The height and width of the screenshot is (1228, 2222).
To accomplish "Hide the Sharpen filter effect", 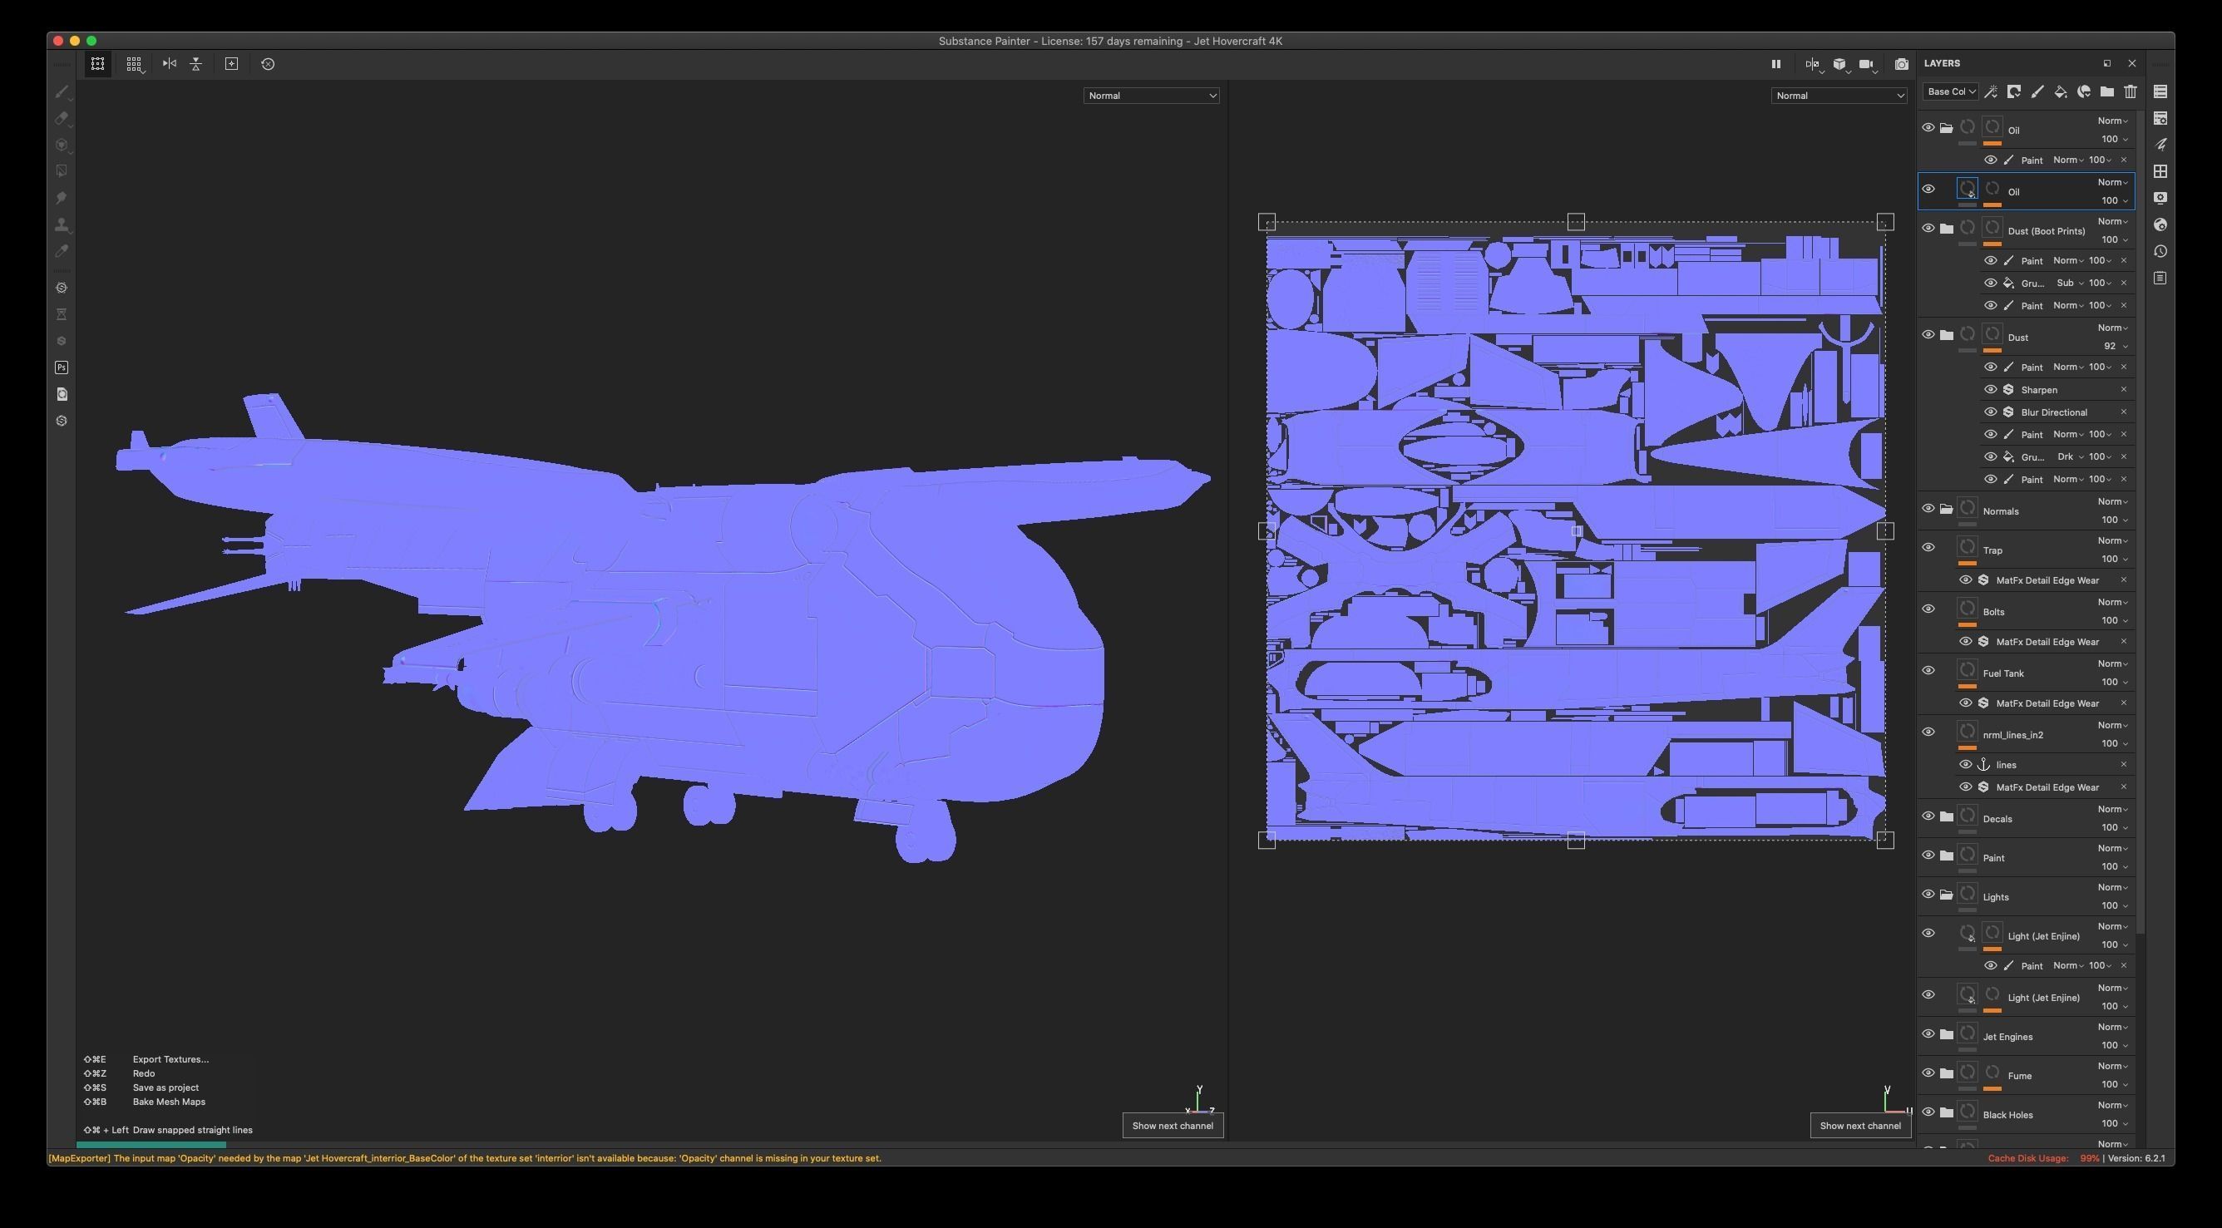I will pyautogui.click(x=1991, y=390).
